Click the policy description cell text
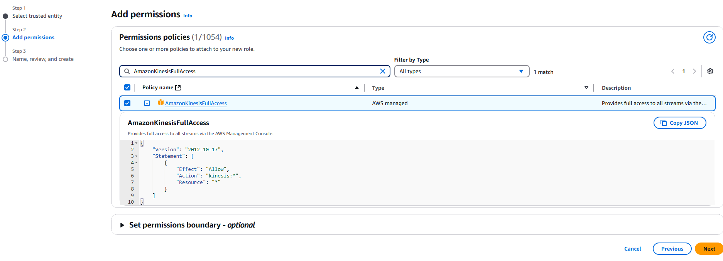Screen dimensions: 723x261 tap(654, 103)
